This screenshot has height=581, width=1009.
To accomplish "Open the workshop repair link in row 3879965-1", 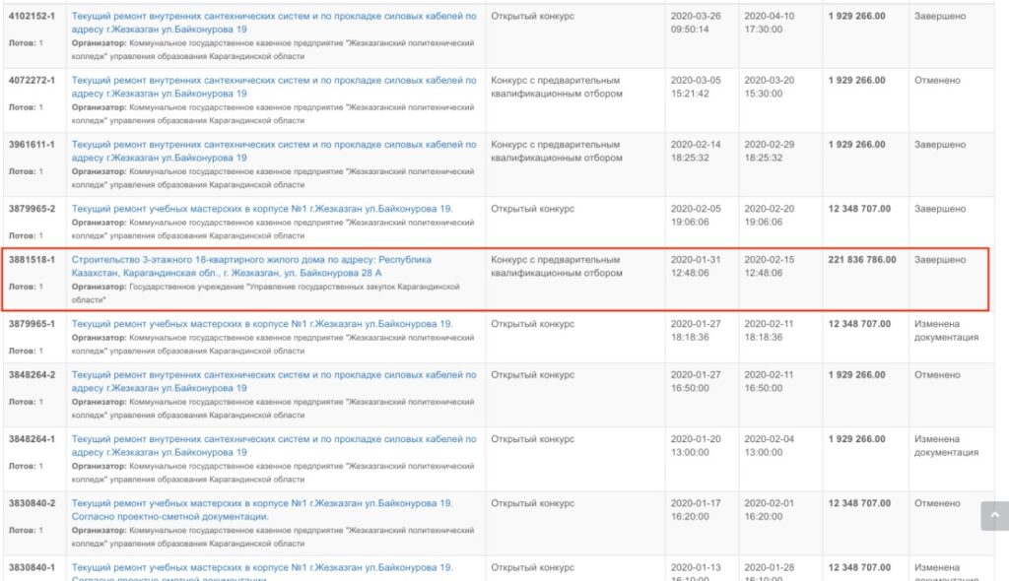I will [262, 324].
